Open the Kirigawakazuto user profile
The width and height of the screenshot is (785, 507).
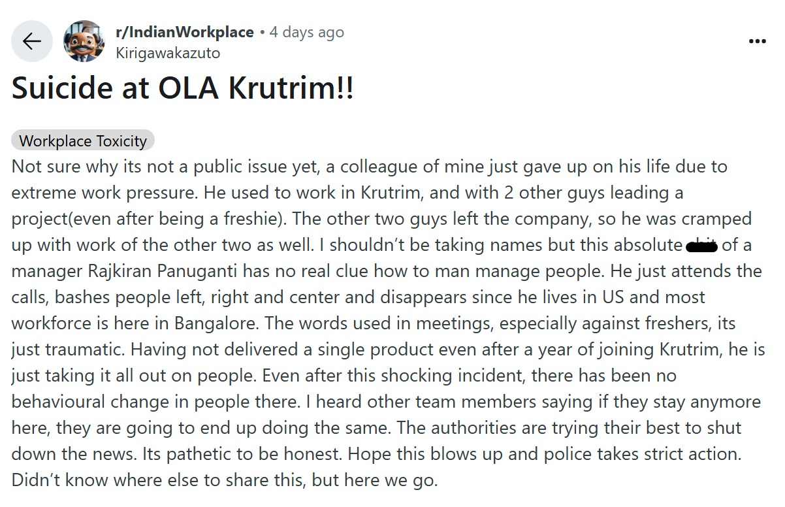coord(168,53)
